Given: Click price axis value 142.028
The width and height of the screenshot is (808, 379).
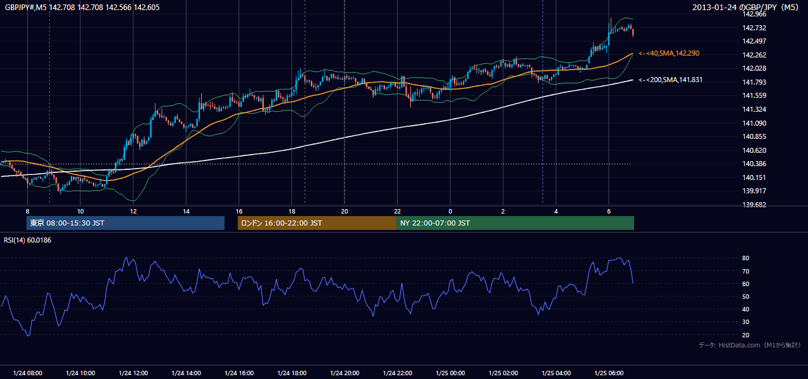Looking at the screenshot, I should point(755,68).
